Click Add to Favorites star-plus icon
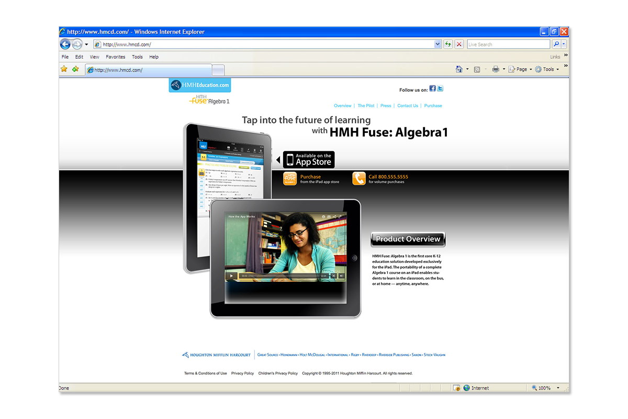This screenshot has height=419, width=628. pos(75,69)
